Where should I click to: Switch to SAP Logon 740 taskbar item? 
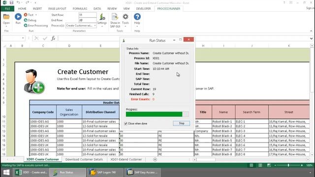(x=105, y=173)
